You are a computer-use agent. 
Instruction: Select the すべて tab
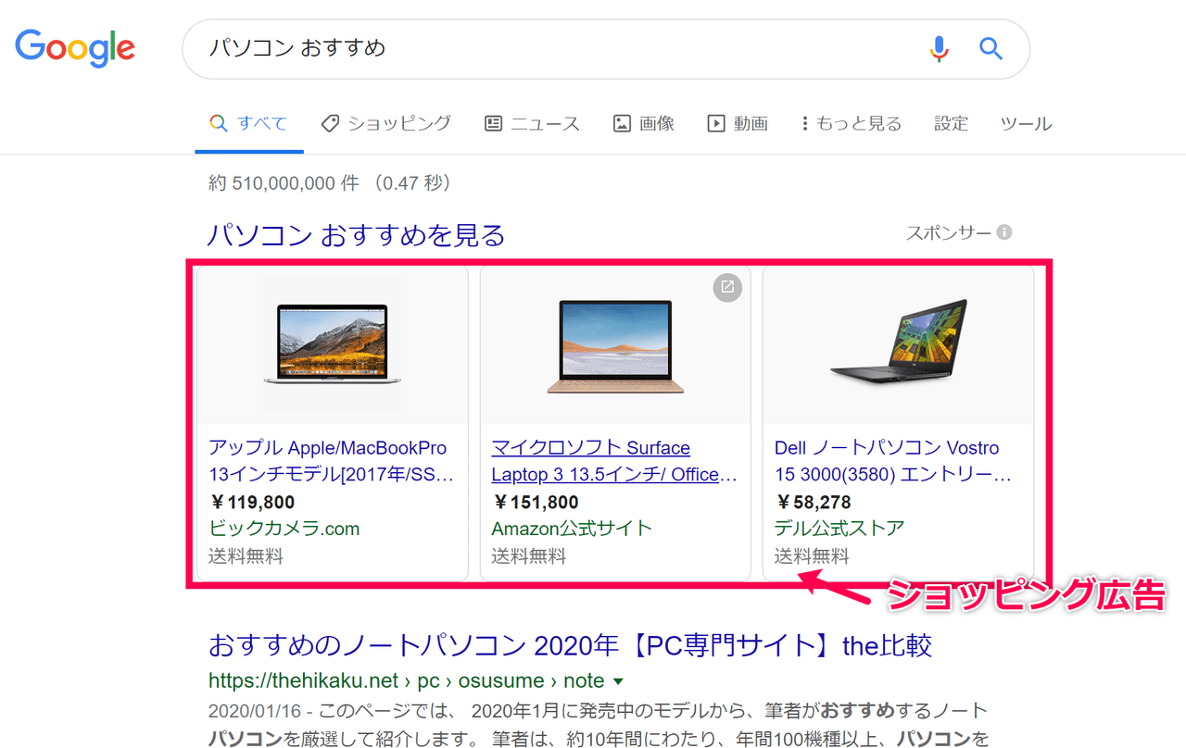(249, 123)
